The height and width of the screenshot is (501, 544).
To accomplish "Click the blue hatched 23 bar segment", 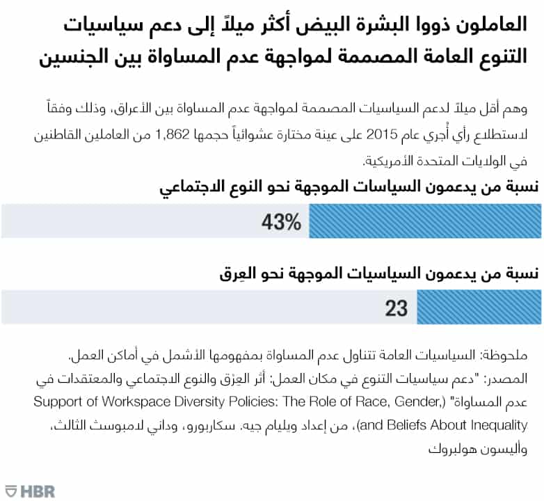I will (x=479, y=308).
